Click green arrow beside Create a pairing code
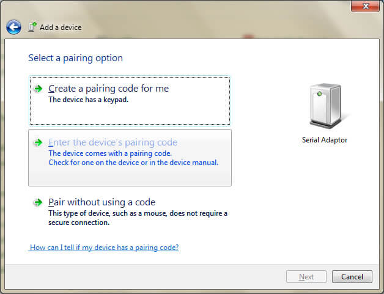384x294 pixels. [x=38, y=89]
